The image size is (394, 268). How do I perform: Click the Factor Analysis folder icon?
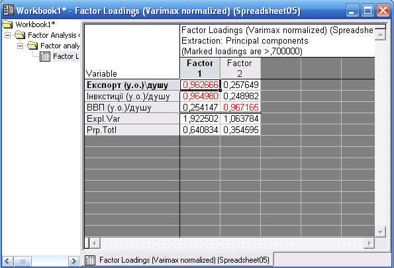pos(20,35)
